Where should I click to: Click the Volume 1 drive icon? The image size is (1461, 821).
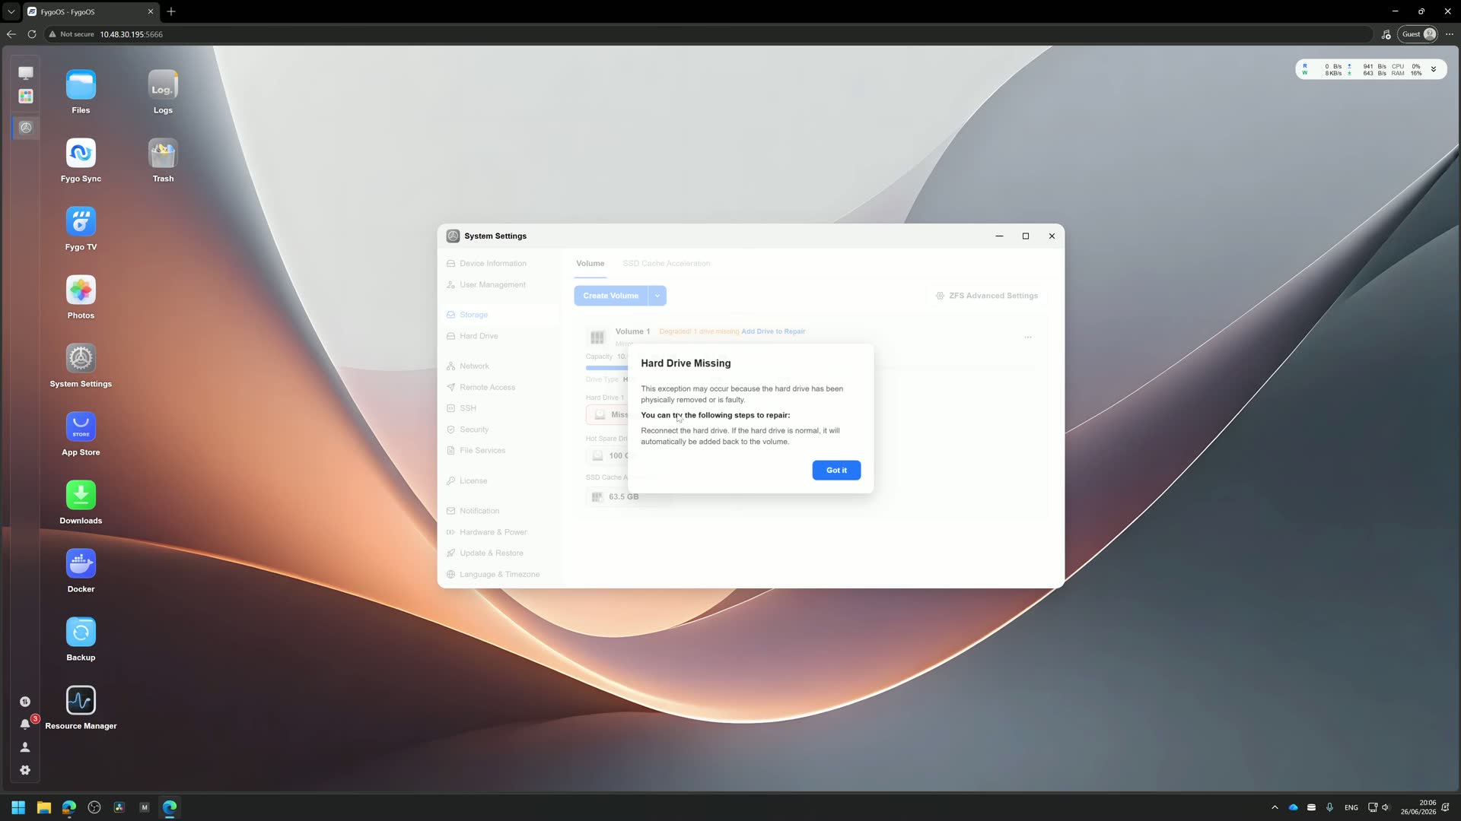(x=597, y=337)
